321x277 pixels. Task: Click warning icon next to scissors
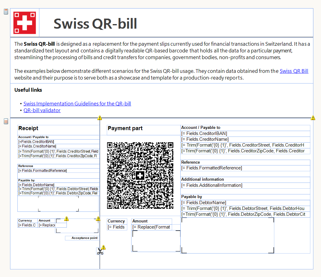click(x=103, y=247)
